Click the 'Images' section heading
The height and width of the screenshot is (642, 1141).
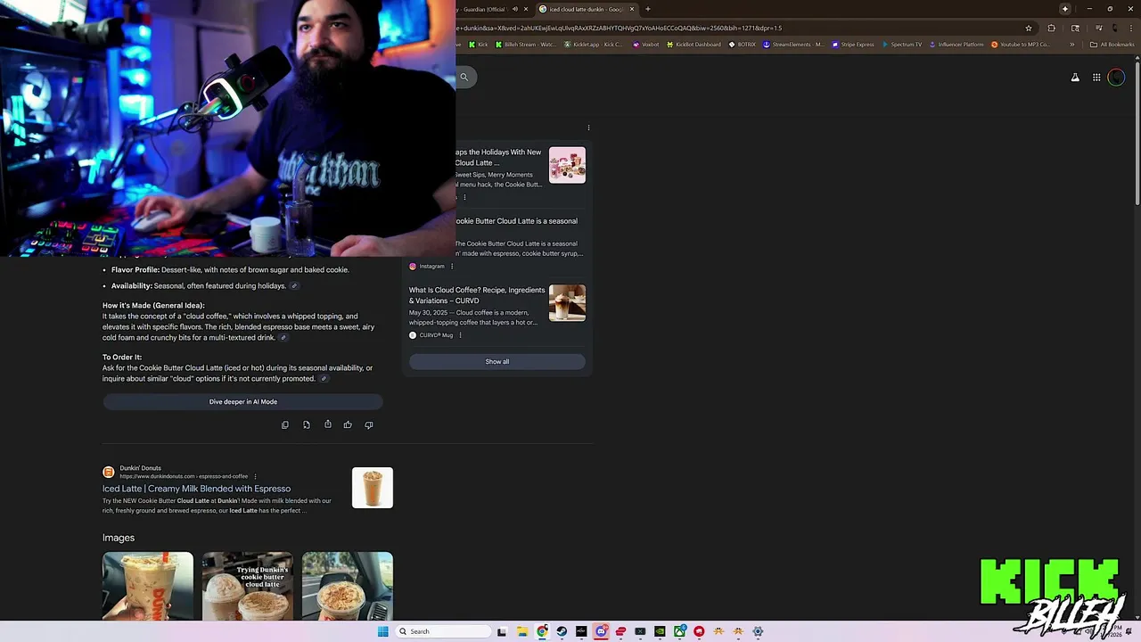point(119,538)
